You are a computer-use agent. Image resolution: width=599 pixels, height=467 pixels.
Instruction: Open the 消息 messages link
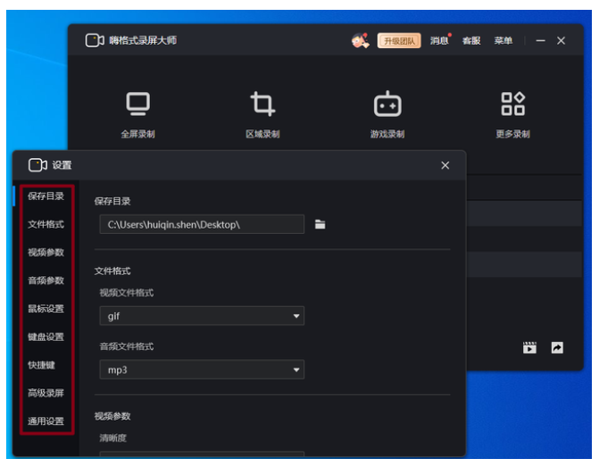pos(439,41)
